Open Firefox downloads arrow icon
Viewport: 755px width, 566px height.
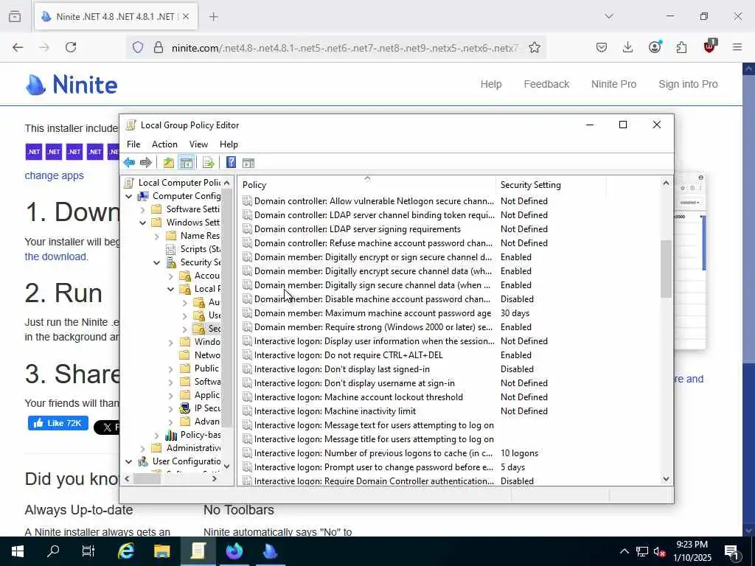pyautogui.click(x=627, y=47)
